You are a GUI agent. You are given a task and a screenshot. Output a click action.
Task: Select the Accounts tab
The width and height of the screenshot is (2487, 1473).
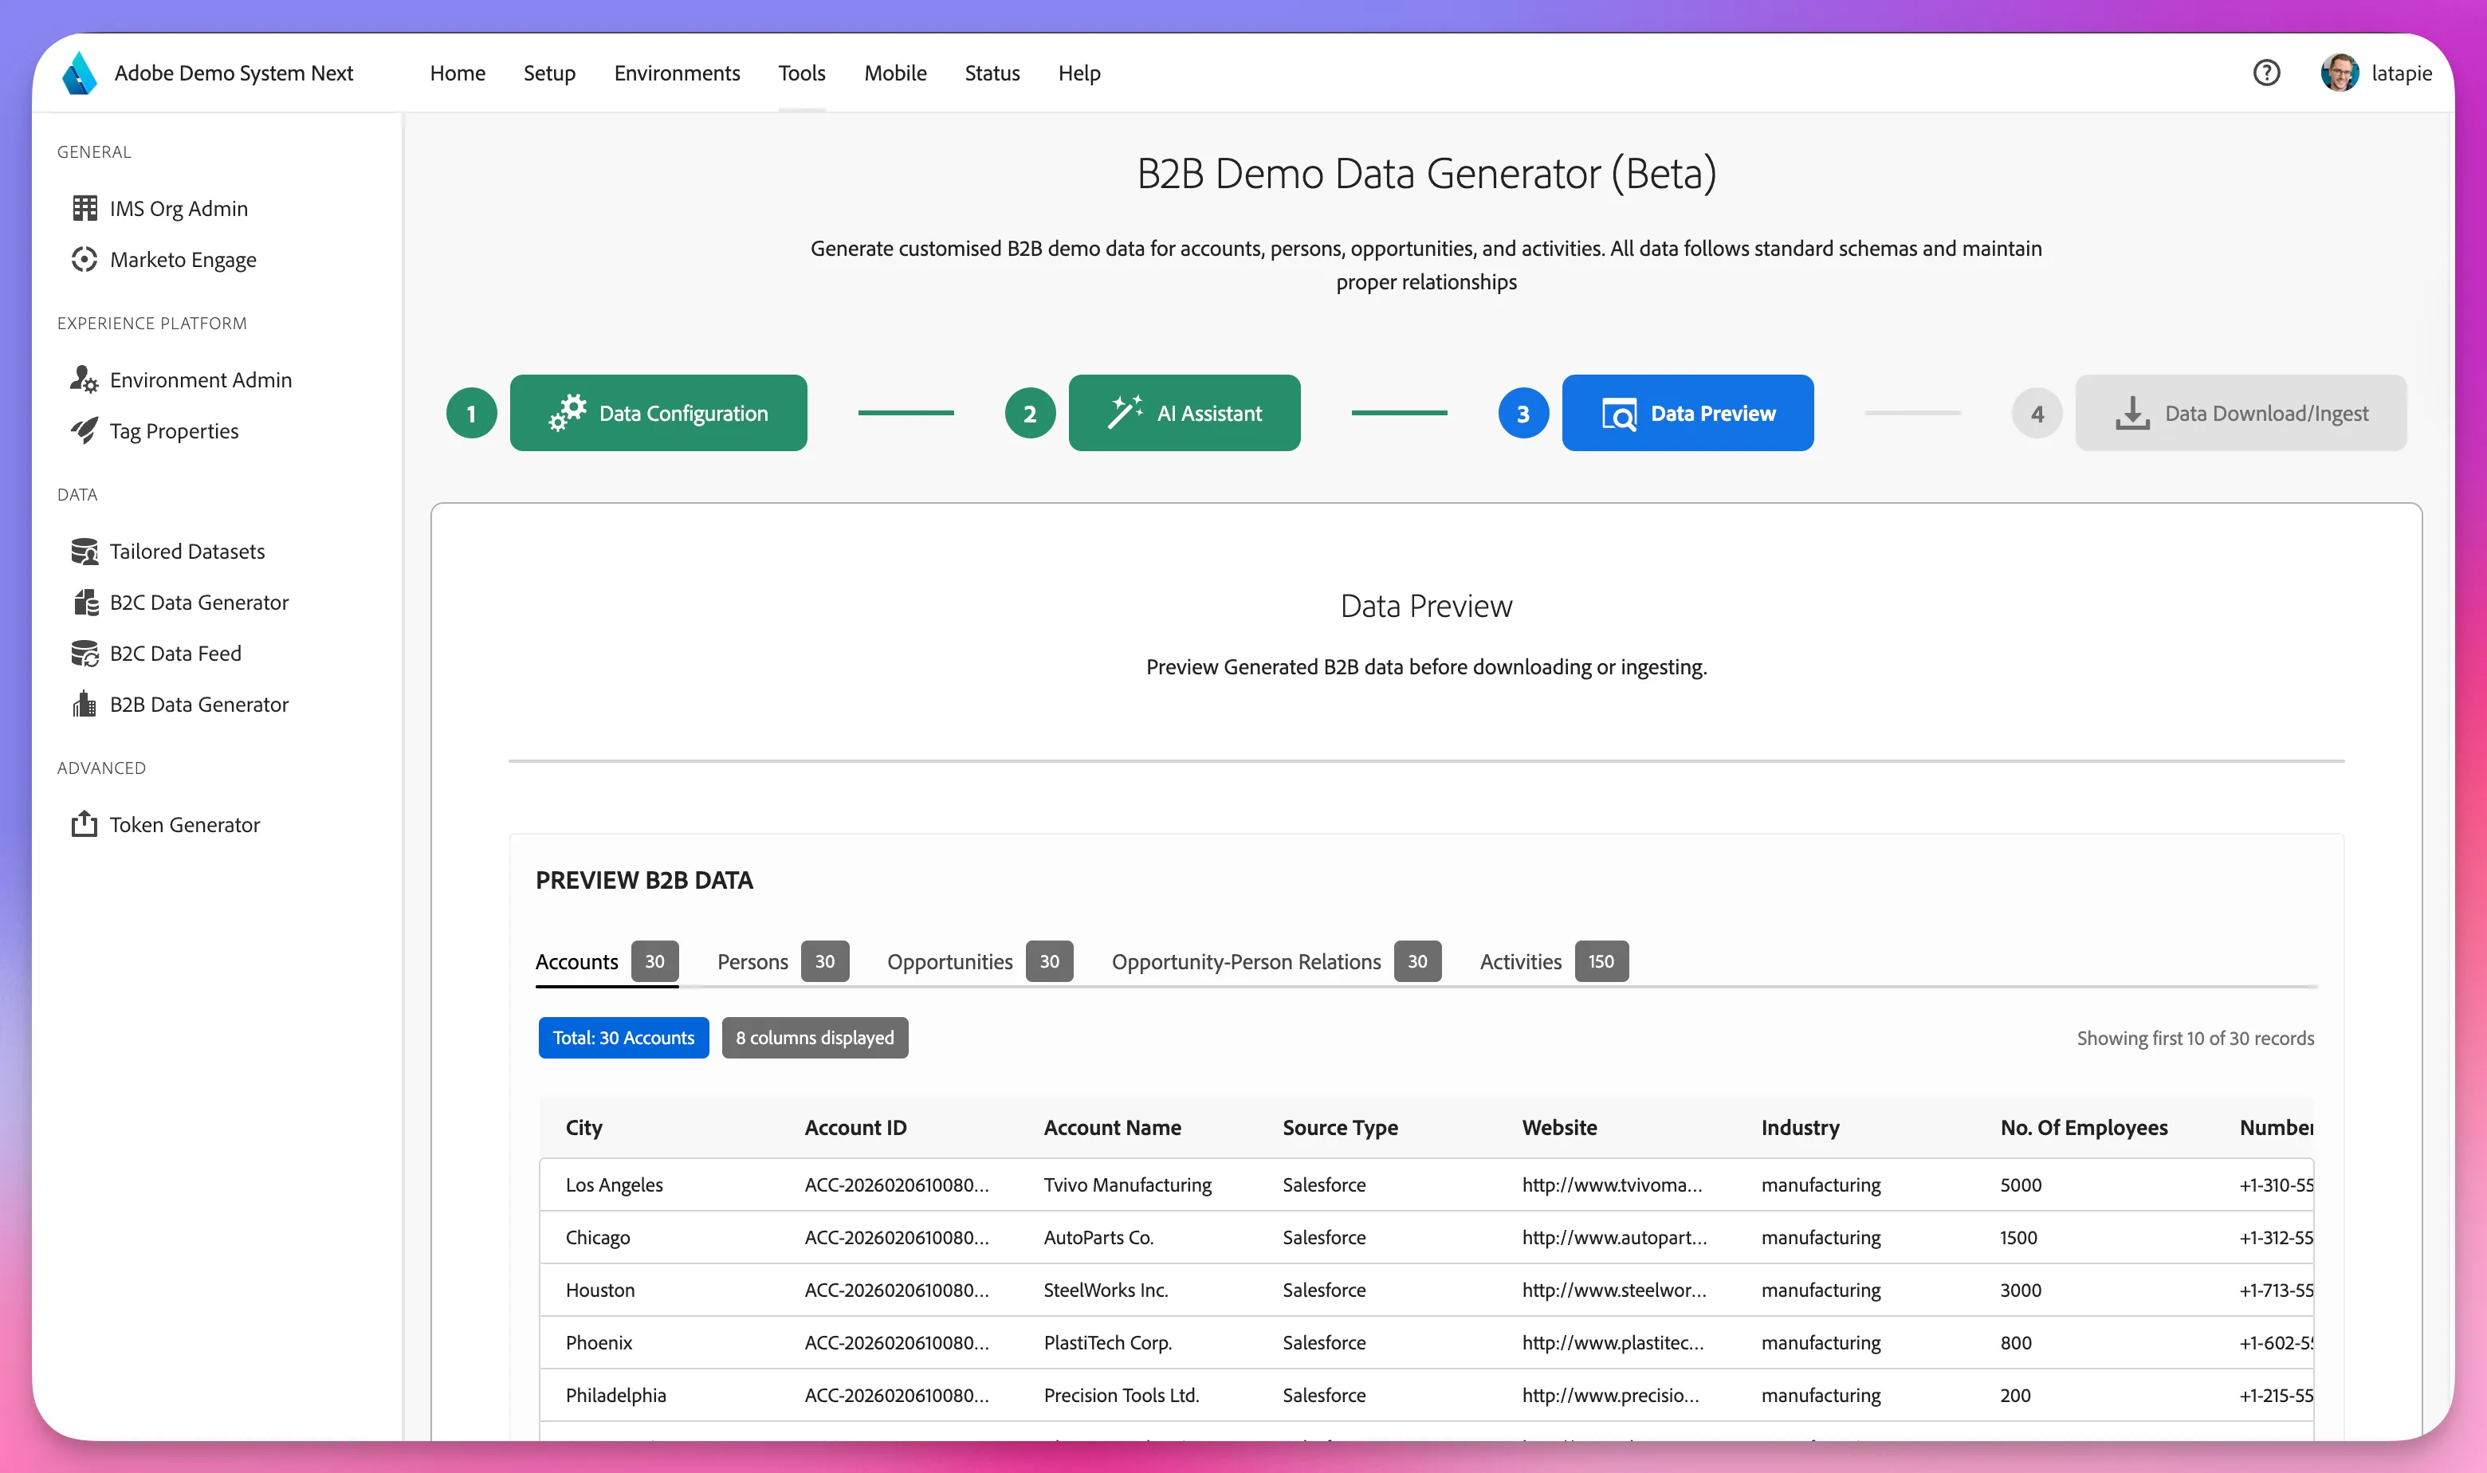point(607,960)
